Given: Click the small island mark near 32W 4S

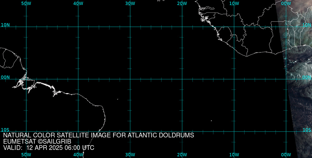Looking at the screenshot, I should pos(118,99).
